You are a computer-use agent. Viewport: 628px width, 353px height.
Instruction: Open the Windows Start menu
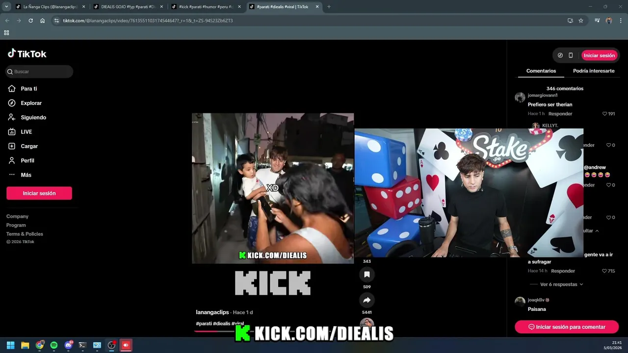point(10,345)
